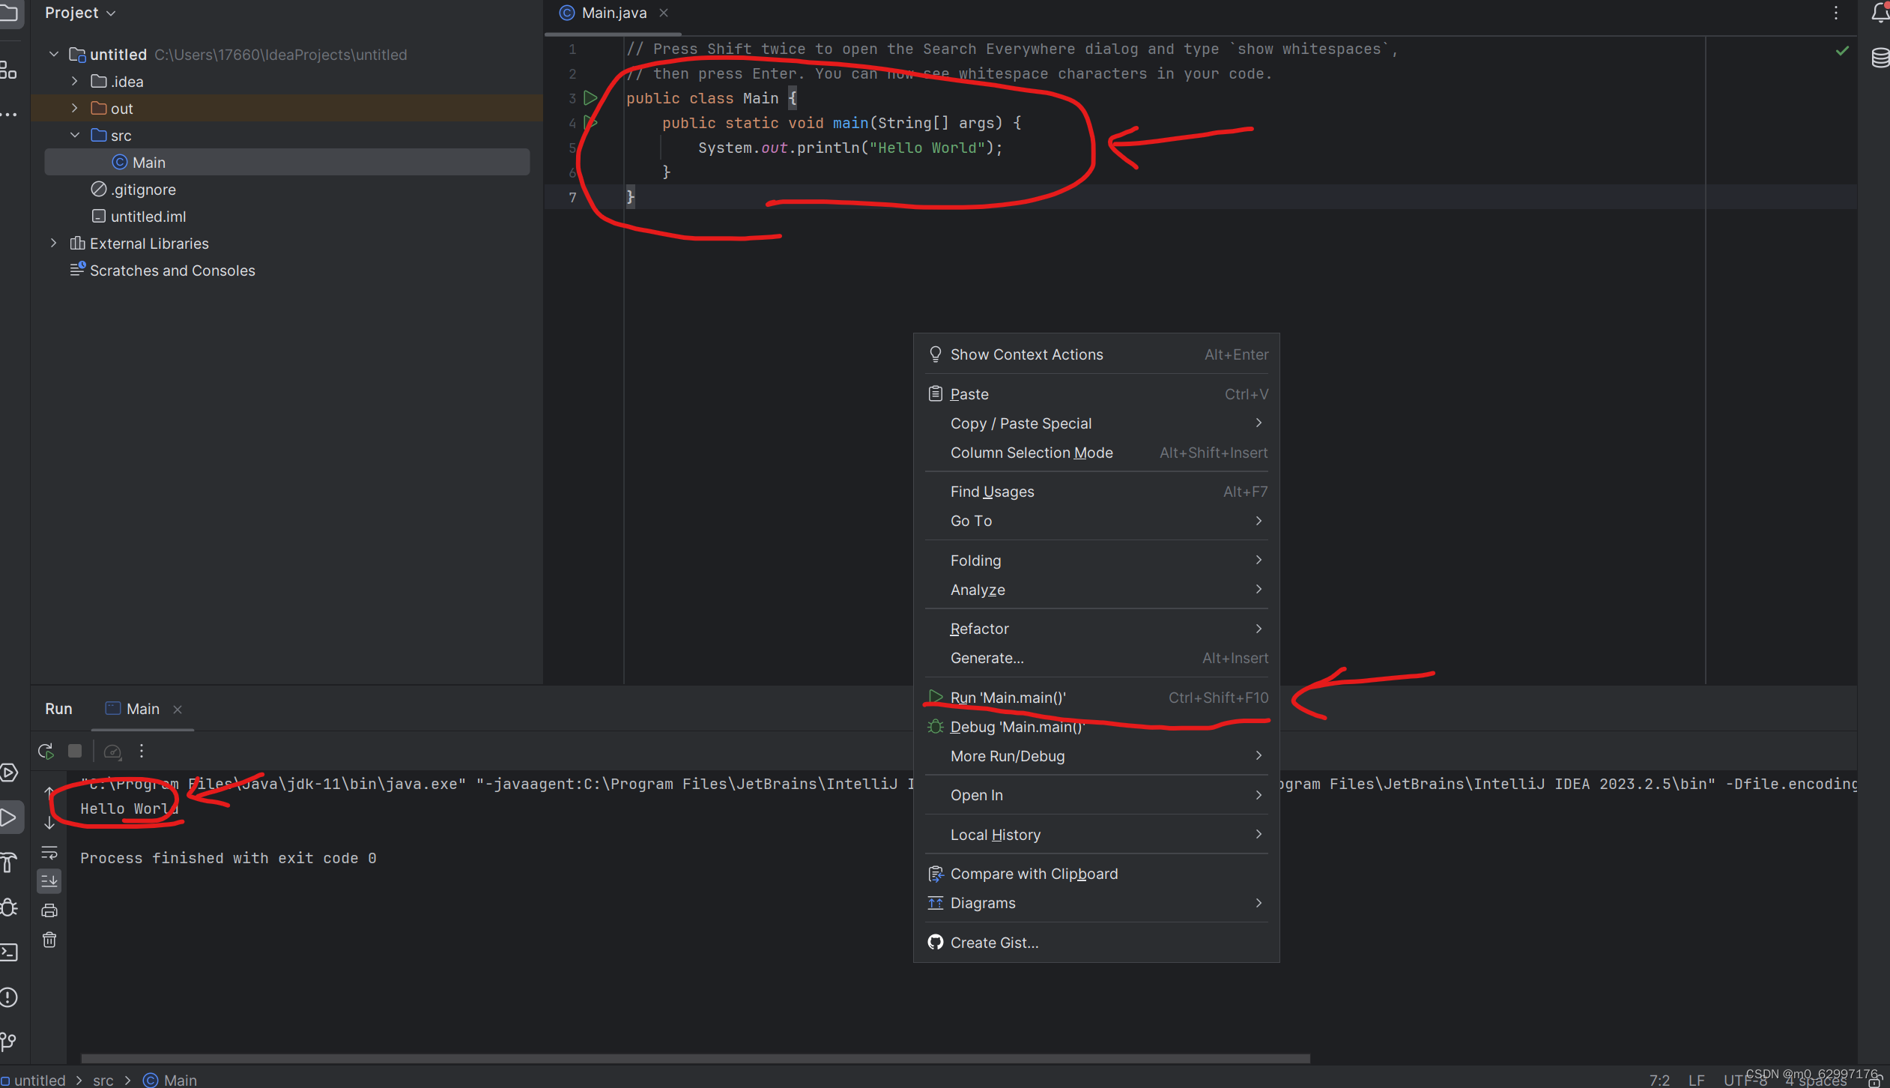The height and width of the screenshot is (1088, 1890).
Task: Enable Column Selection Mode
Action: 1031,453
